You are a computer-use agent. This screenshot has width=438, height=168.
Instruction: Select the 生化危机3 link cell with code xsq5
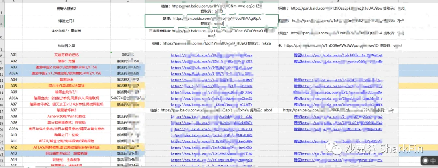pos(212,33)
